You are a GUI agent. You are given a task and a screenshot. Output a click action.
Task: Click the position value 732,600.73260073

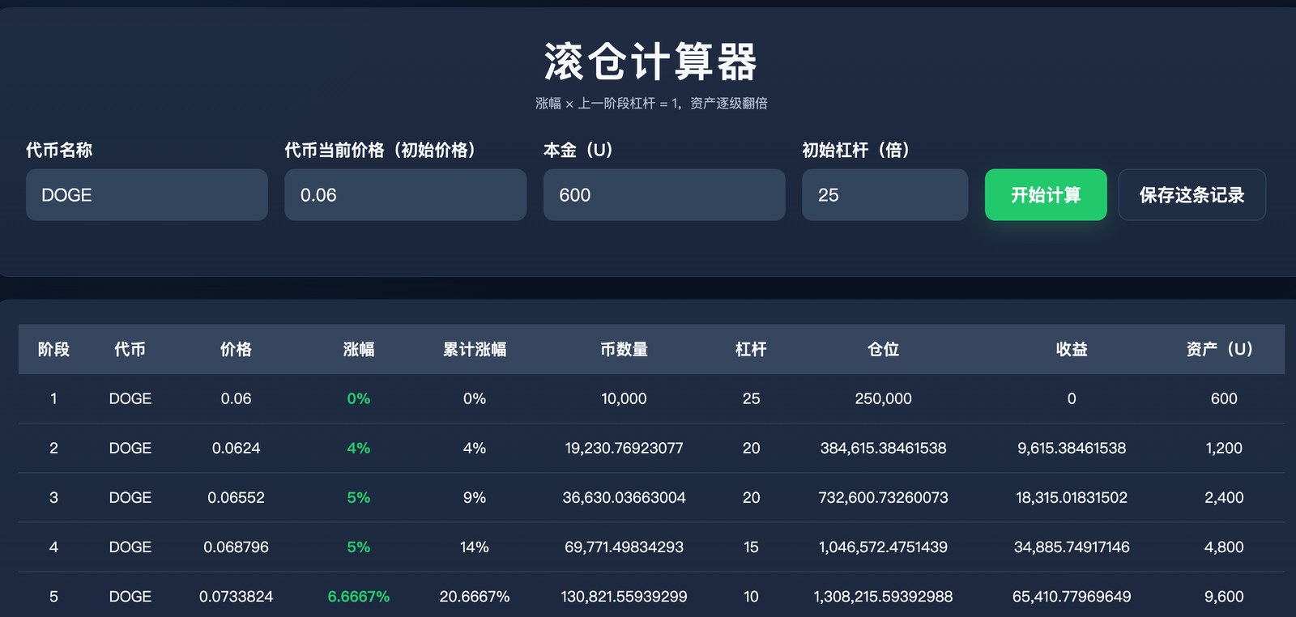click(x=883, y=497)
